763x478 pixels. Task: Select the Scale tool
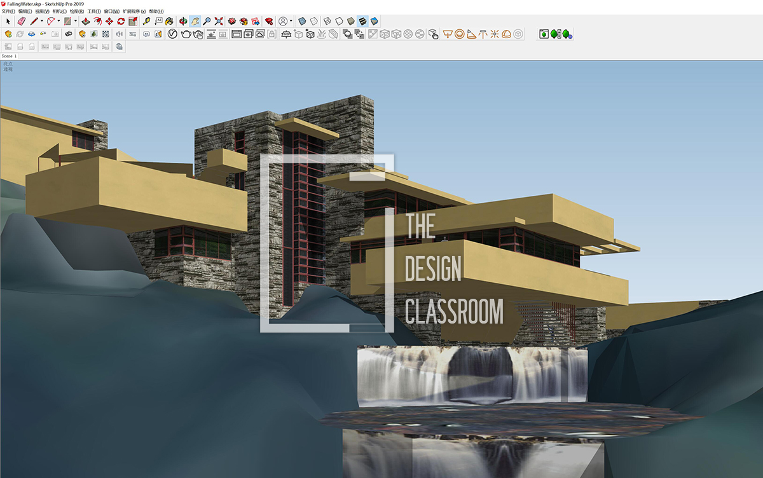coord(132,21)
